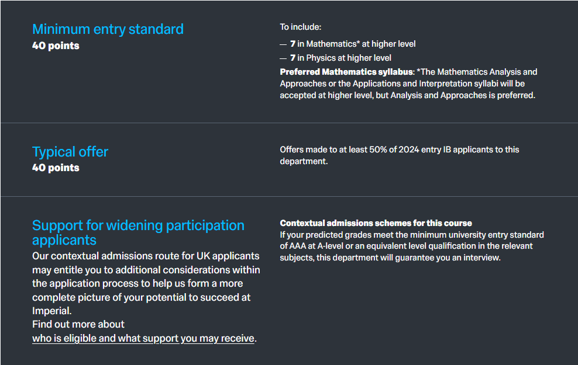Click the paragraph about 2024 IB applicant offers
The image size is (578, 365).
pyautogui.click(x=399, y=155)
